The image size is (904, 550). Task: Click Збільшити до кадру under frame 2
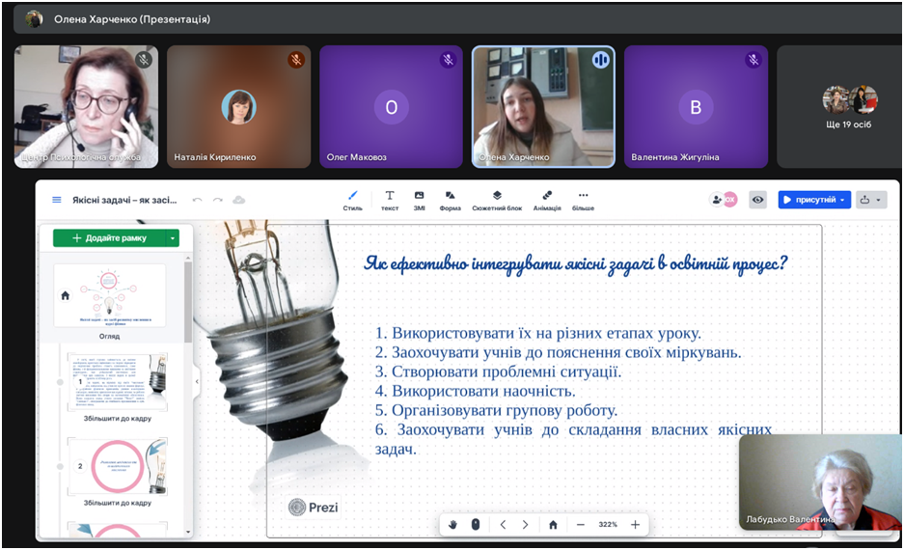coord(118,503)
